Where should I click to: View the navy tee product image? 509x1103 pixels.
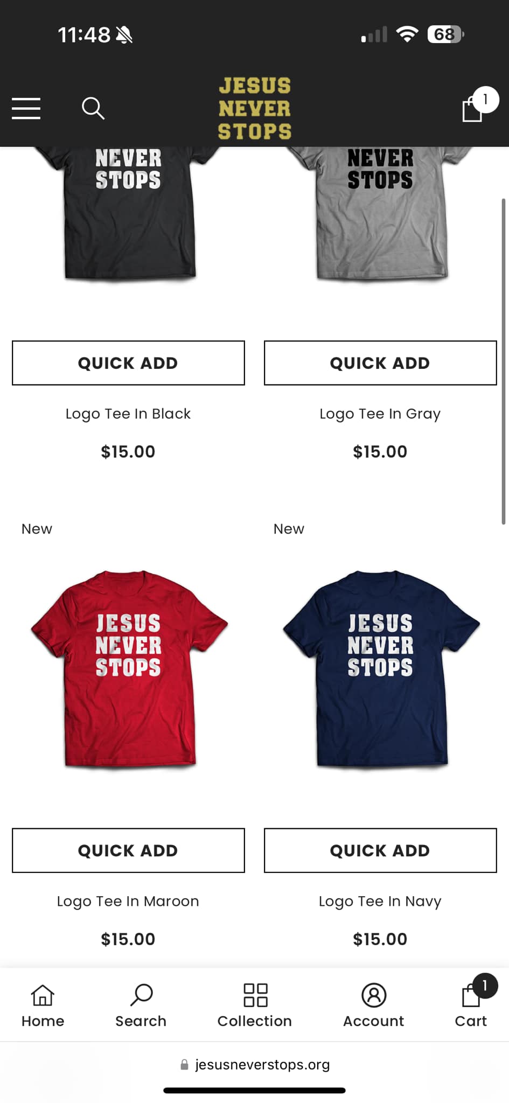tap(381, 668)
